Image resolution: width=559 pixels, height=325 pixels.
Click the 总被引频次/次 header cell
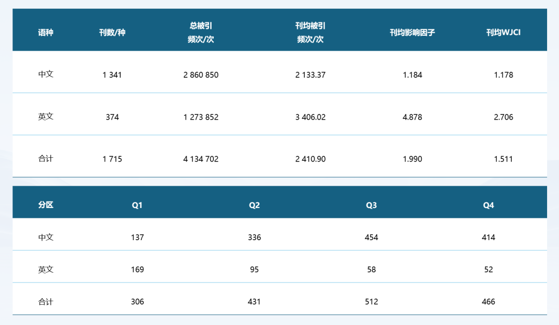pyautogui.click(x=201, y=33)
